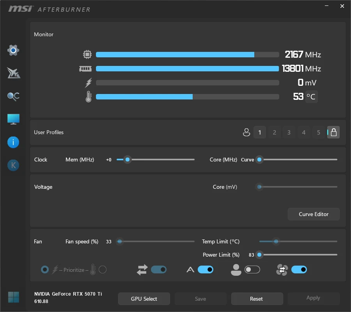Click the GPU Select button

(144, 299)
